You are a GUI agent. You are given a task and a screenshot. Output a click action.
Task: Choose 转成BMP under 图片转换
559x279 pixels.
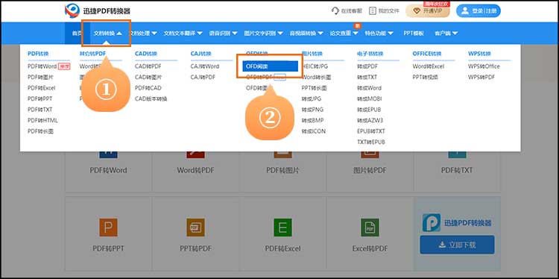pos(312,120)
